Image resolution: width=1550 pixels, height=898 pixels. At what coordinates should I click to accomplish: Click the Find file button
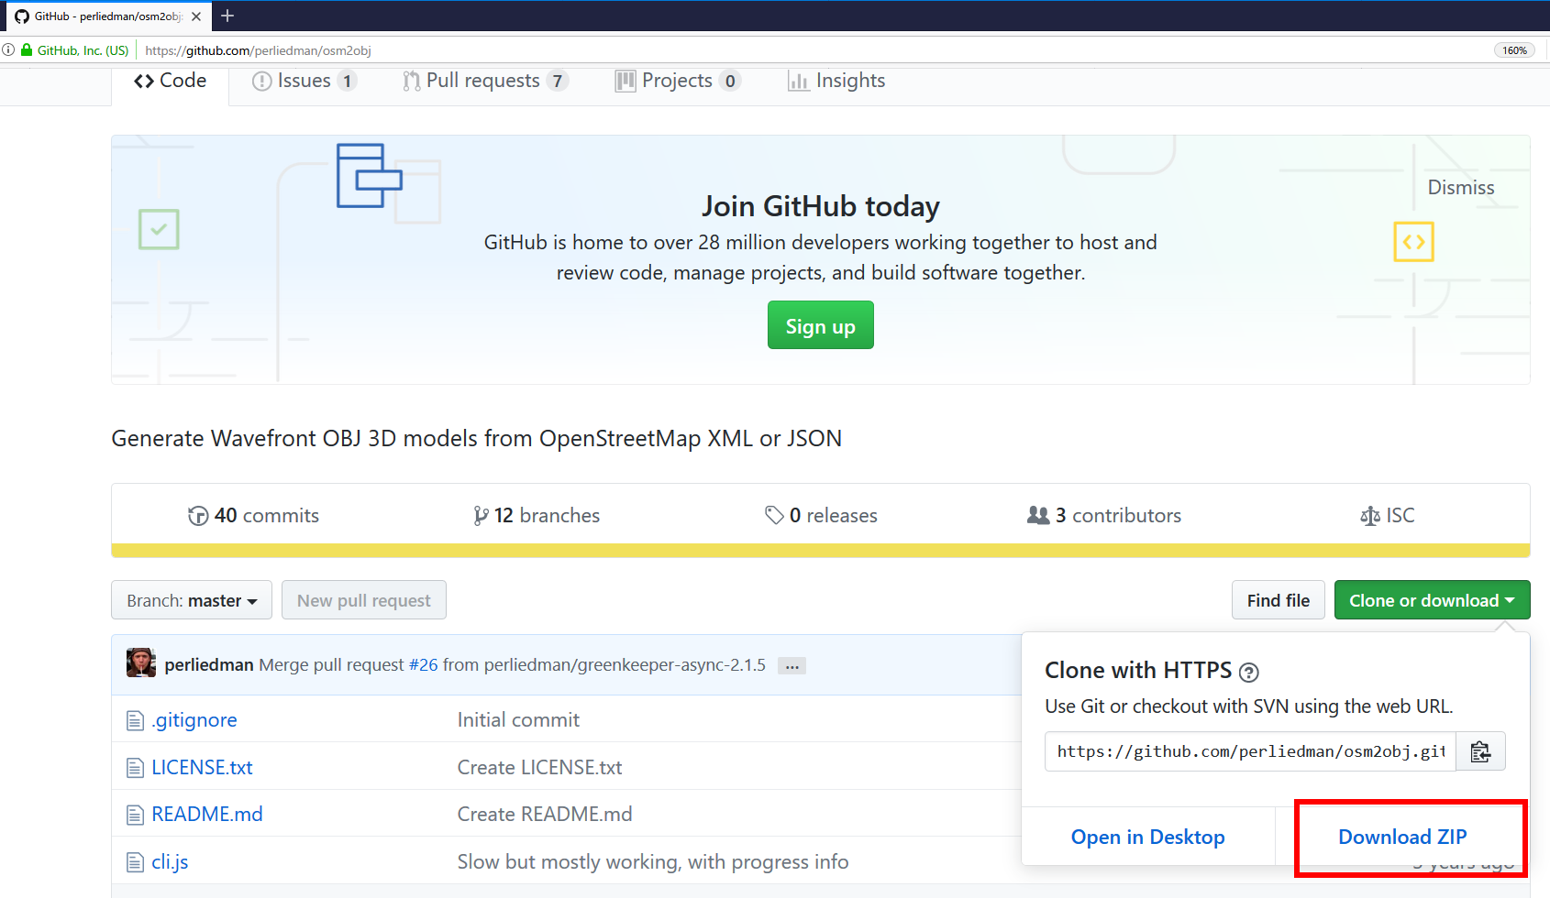pos(1279,600)
